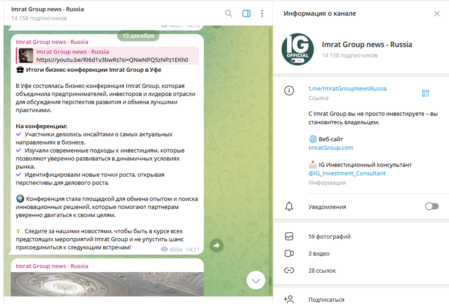
Task: Click the IG Official channel avatar
Action: [298, 49]
